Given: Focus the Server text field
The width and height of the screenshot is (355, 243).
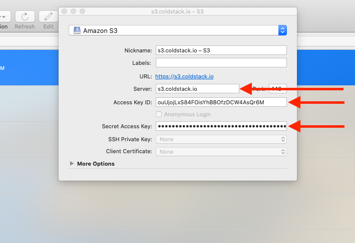Looking at the screenshot, I should point(197,89).
